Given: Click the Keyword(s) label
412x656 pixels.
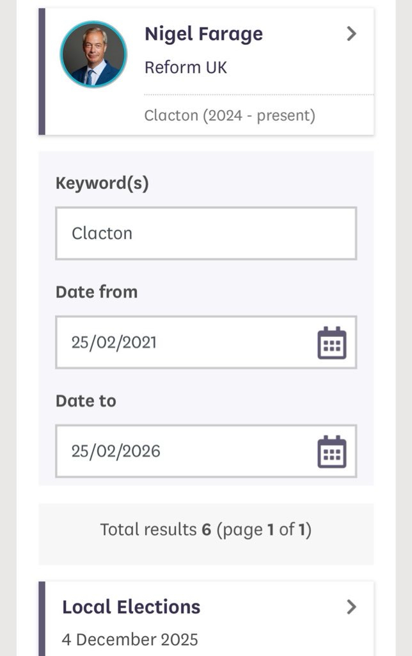Looking at the screenshot, I should (x=102, y=183).
